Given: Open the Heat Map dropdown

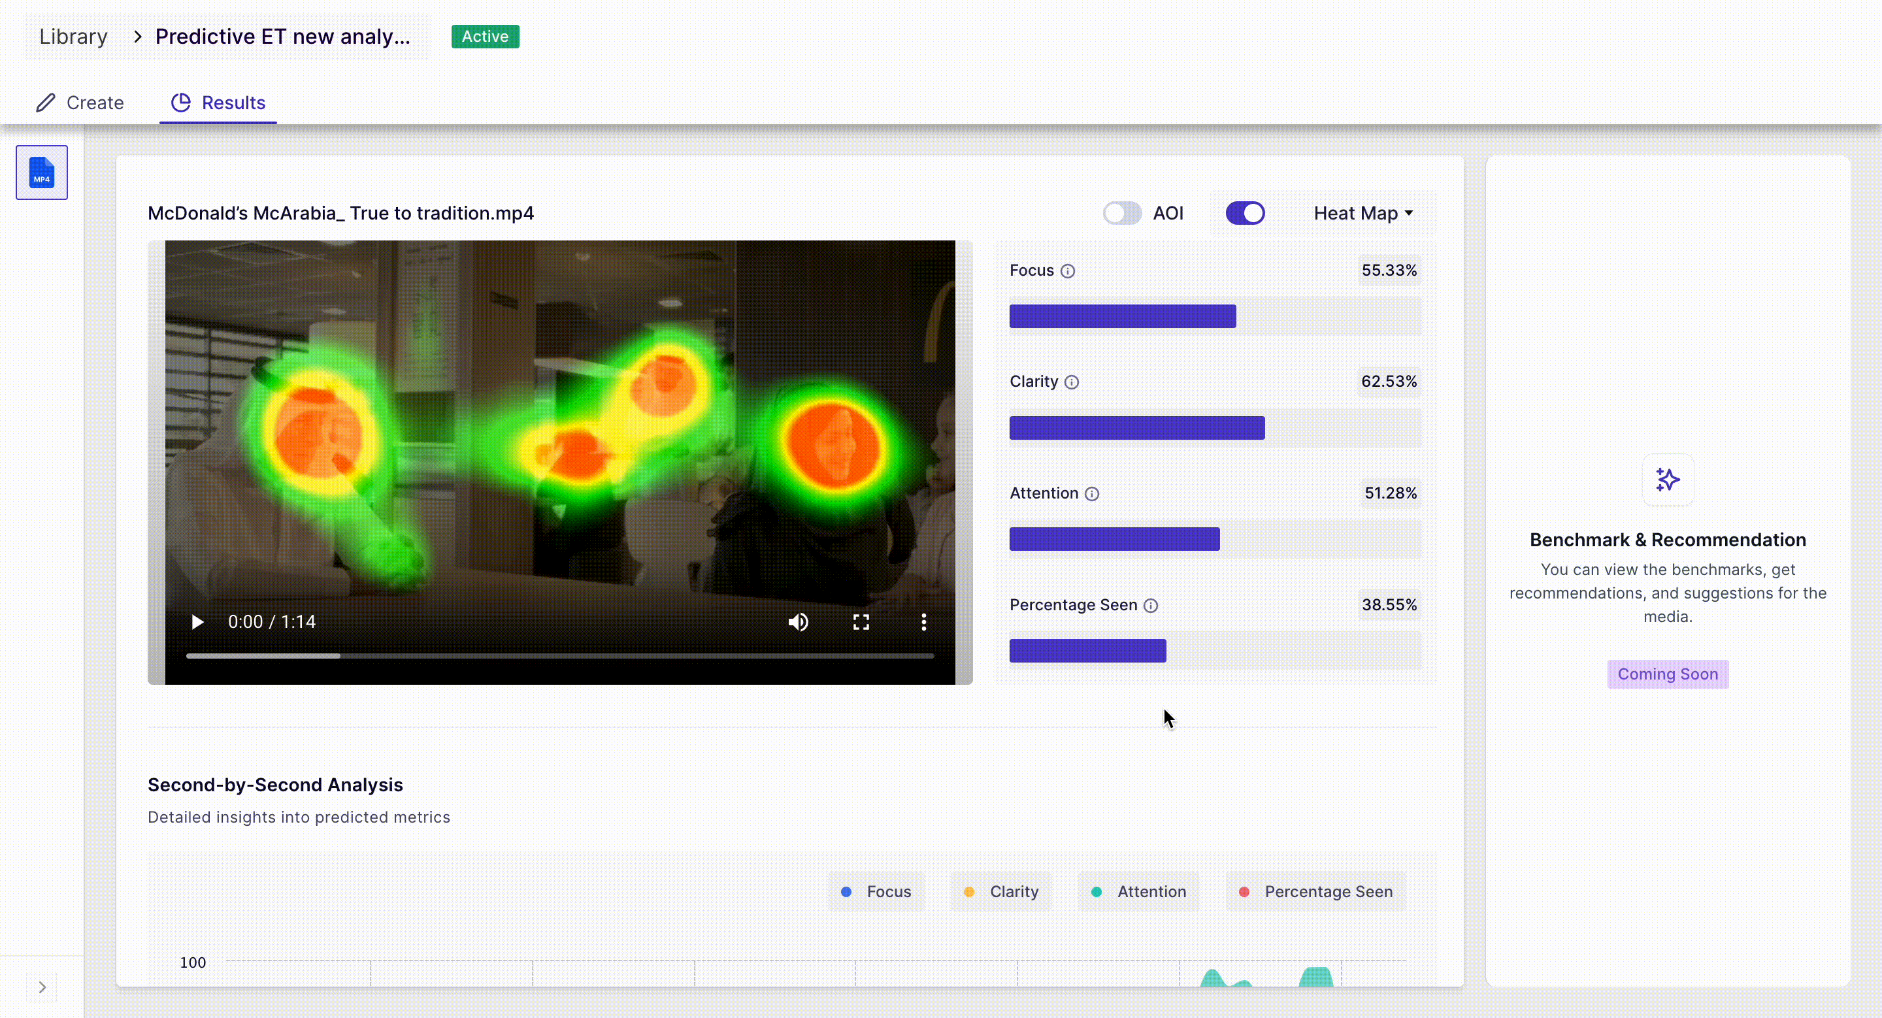Looking at the screenshot, I should [x=1363, y=213].
